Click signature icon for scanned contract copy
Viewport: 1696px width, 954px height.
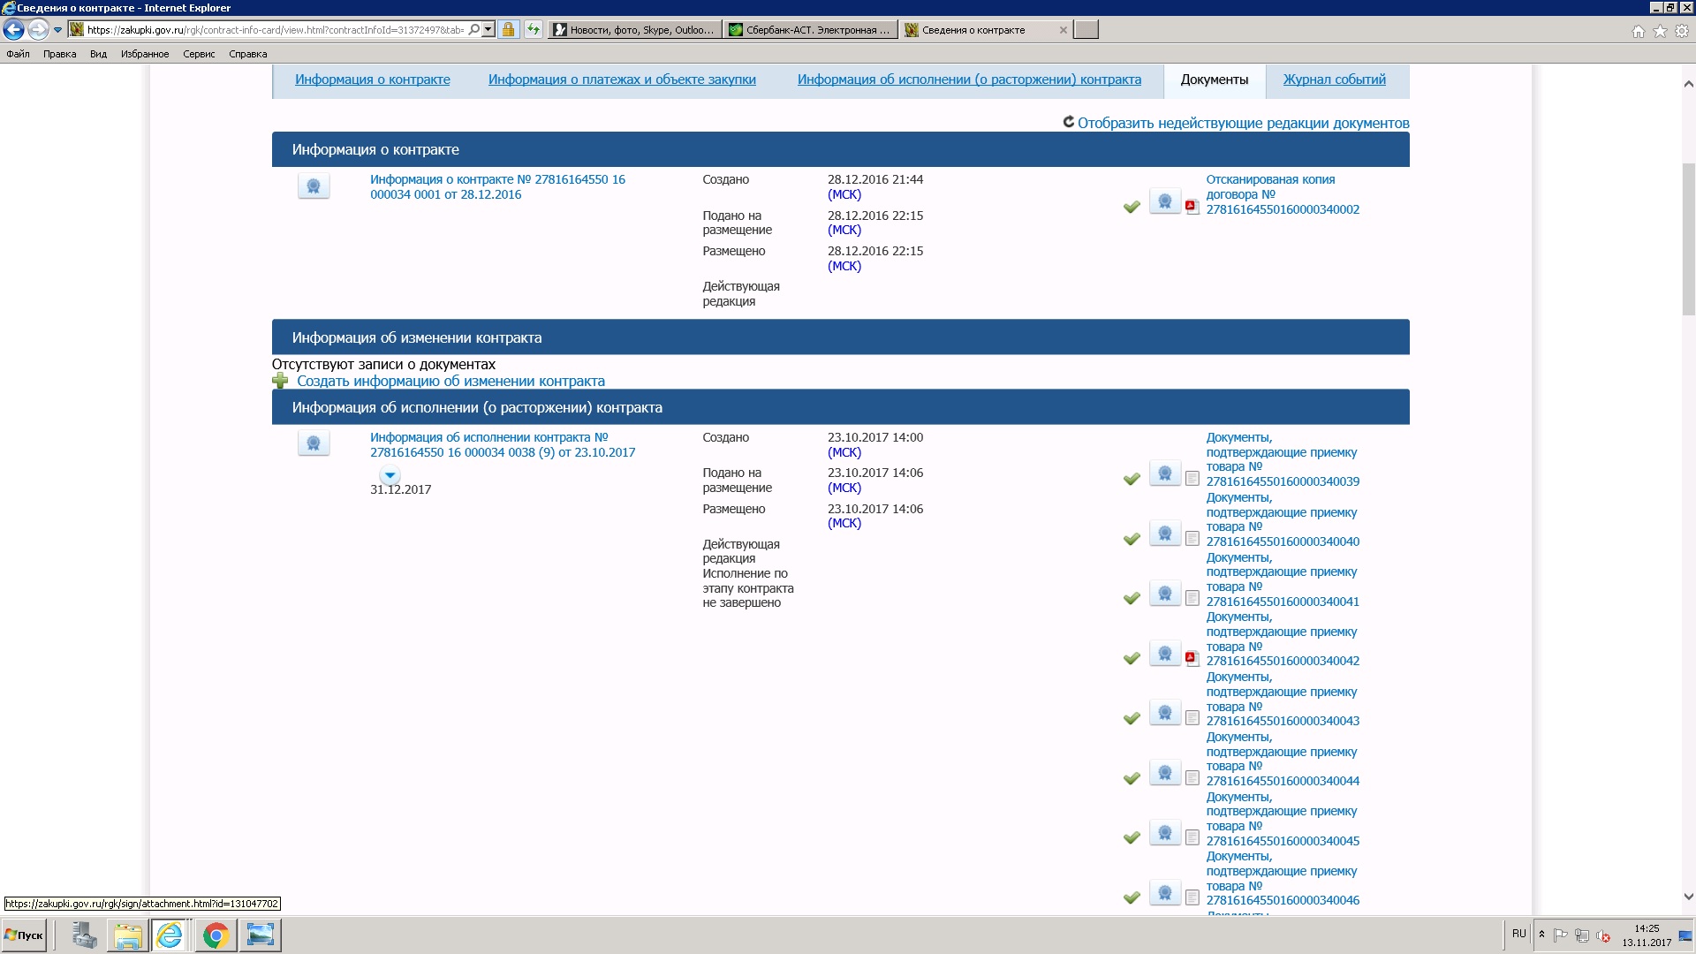click(1165, 202)
